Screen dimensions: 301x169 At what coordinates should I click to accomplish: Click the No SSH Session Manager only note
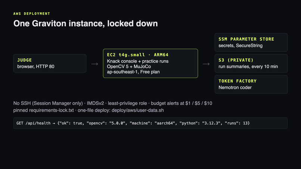click(48, 103)
